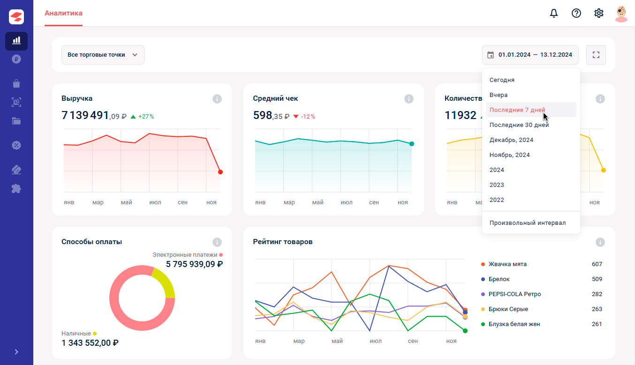Open the notifications bell icon
Image resolution: width=635 pixels, height=365 pixels.
[x=554, y=13]
